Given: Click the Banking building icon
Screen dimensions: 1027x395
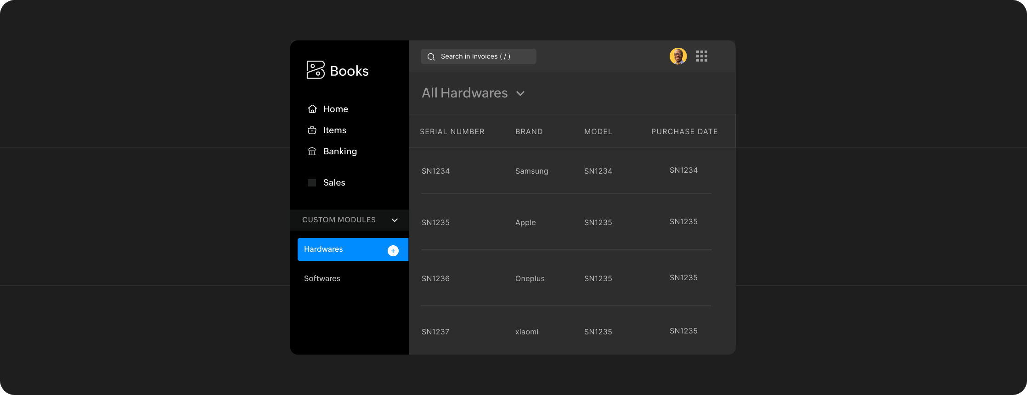Looking at the screenshot, I should (312, 151).
